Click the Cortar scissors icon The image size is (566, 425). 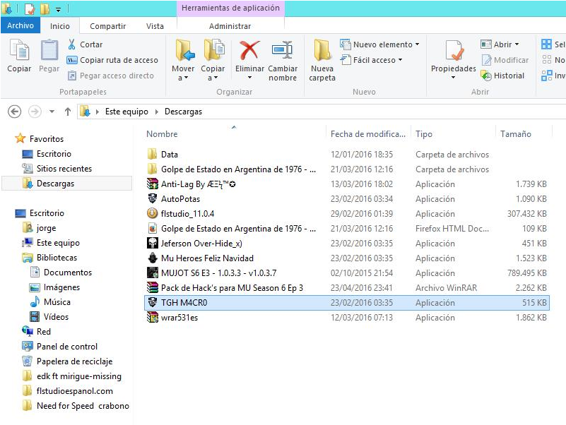click(x=72, y=44)
